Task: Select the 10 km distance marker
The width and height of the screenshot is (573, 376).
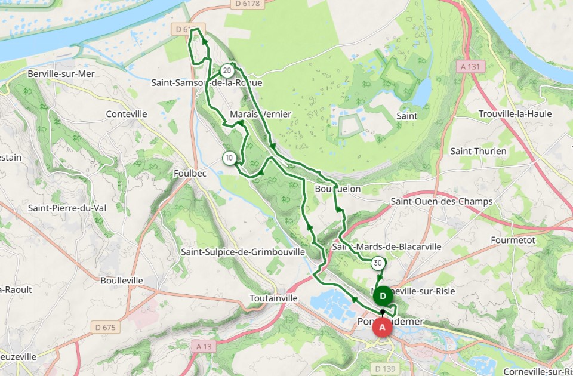Action: tap(229, 158)
